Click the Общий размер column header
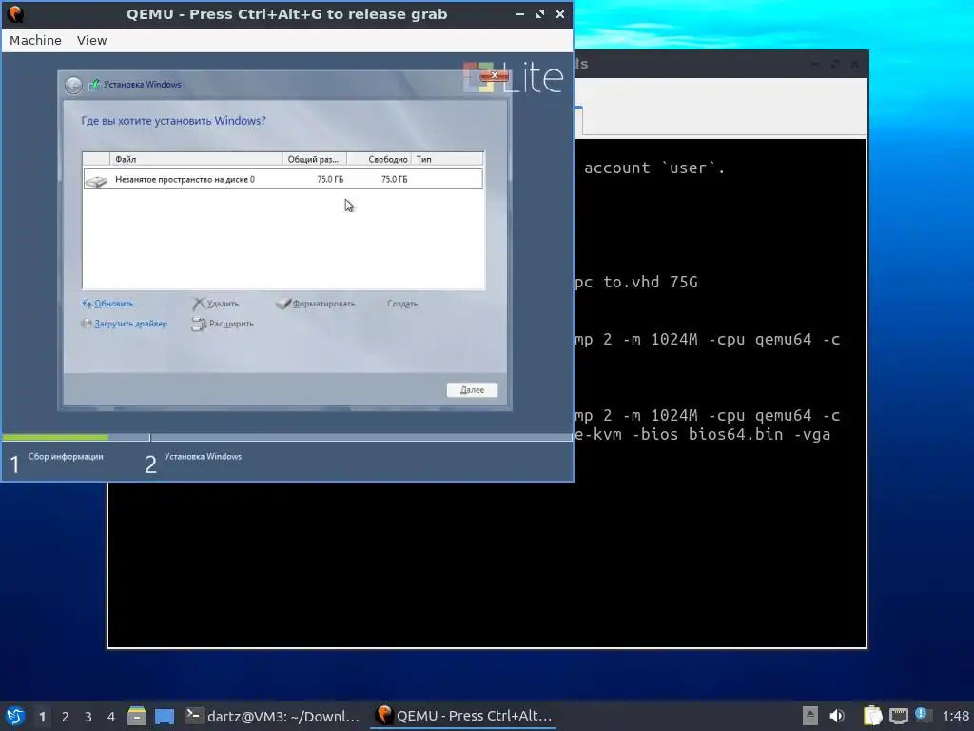Viewport: 974px width, 731px height. [x=314, y=159]
